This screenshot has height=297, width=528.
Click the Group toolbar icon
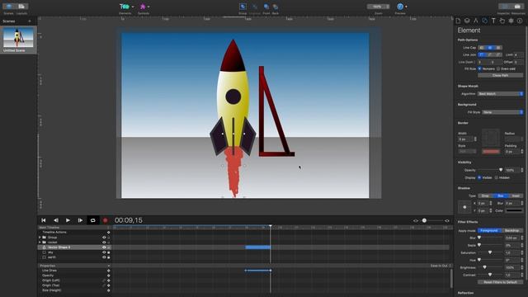tap(243, 7)
